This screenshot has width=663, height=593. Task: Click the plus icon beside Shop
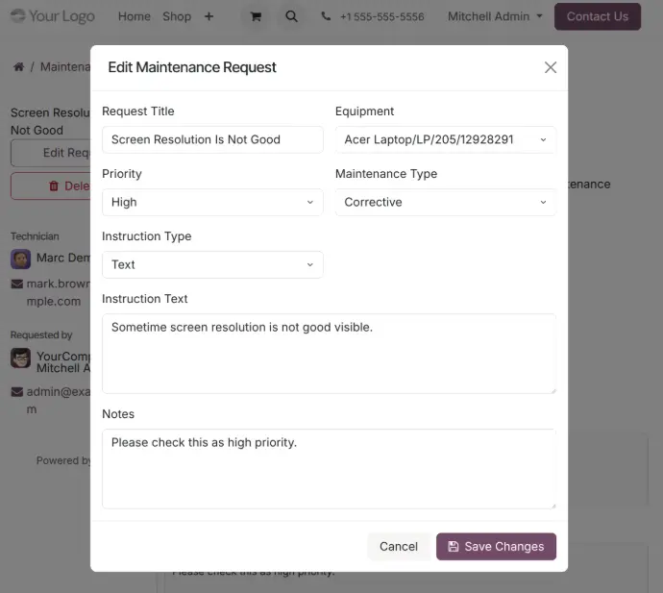click(209, 16)
